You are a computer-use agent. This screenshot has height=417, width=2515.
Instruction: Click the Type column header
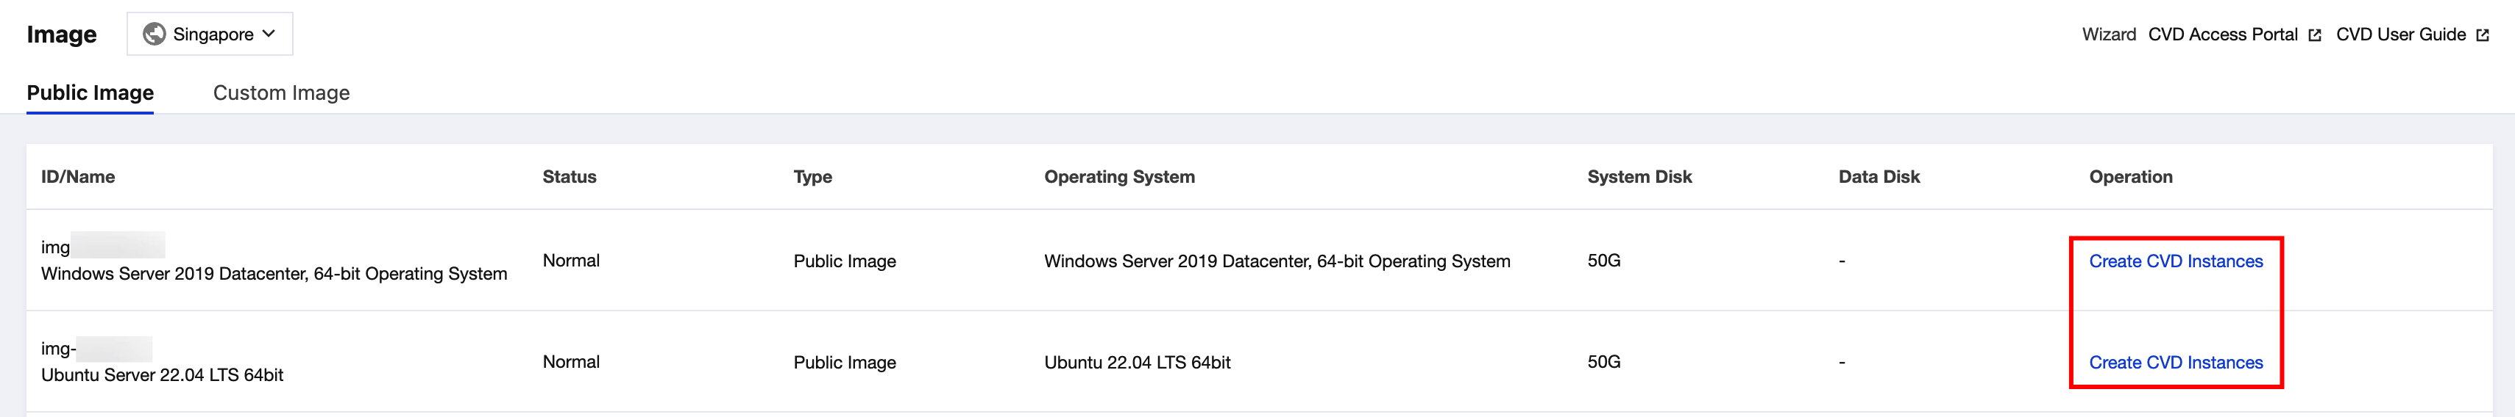tap(812, 176)
